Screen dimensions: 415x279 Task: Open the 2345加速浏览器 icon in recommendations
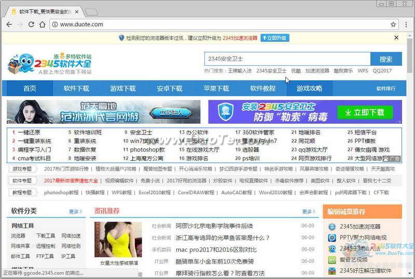(x=333, y=227)
